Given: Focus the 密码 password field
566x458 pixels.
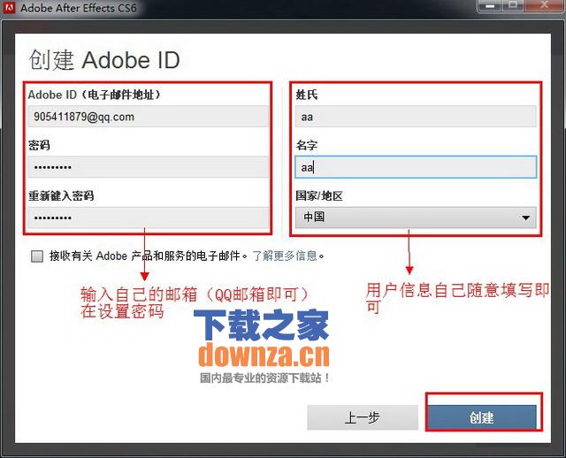Looking at the screenshot, I should tap(149, 167).
